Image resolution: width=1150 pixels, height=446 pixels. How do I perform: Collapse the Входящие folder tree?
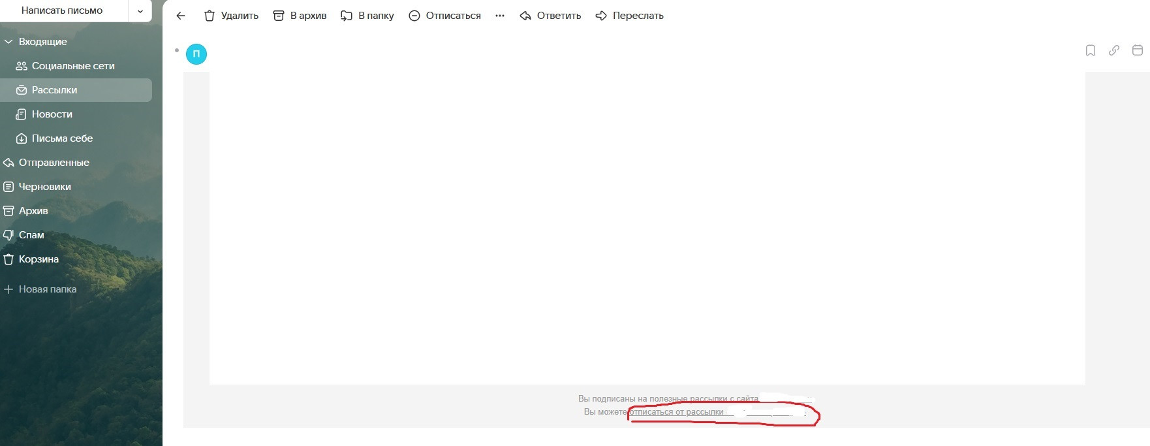(x=8, y=42)
